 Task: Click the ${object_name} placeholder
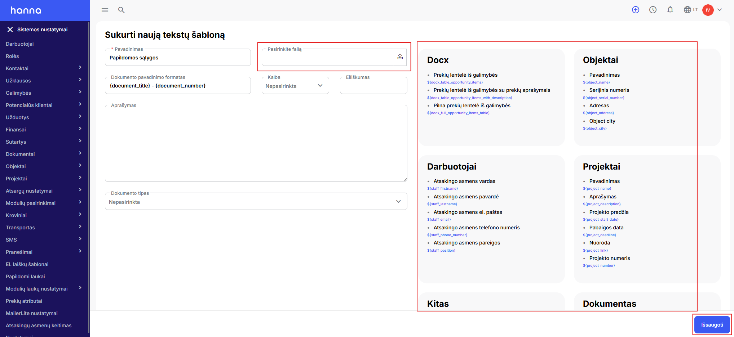[x=596, y=82]
